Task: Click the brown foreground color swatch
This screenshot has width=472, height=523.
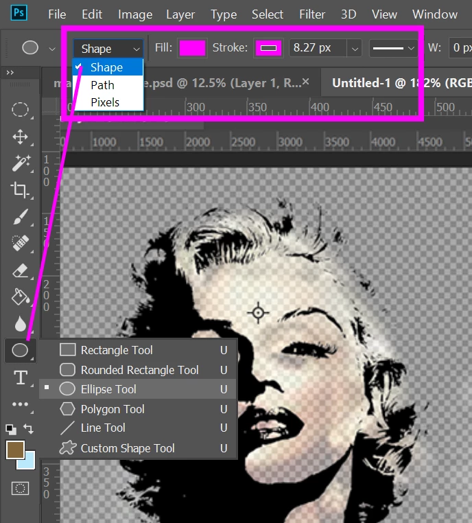Action: point(15,450)
